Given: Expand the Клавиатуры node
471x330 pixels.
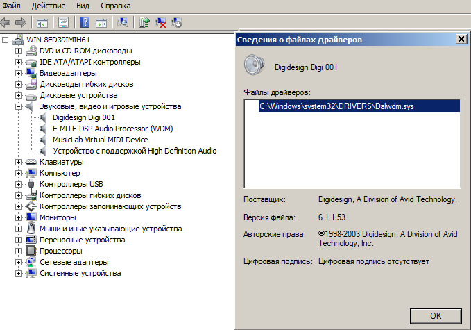Looking at the screenshot, I should pos(18,162).
